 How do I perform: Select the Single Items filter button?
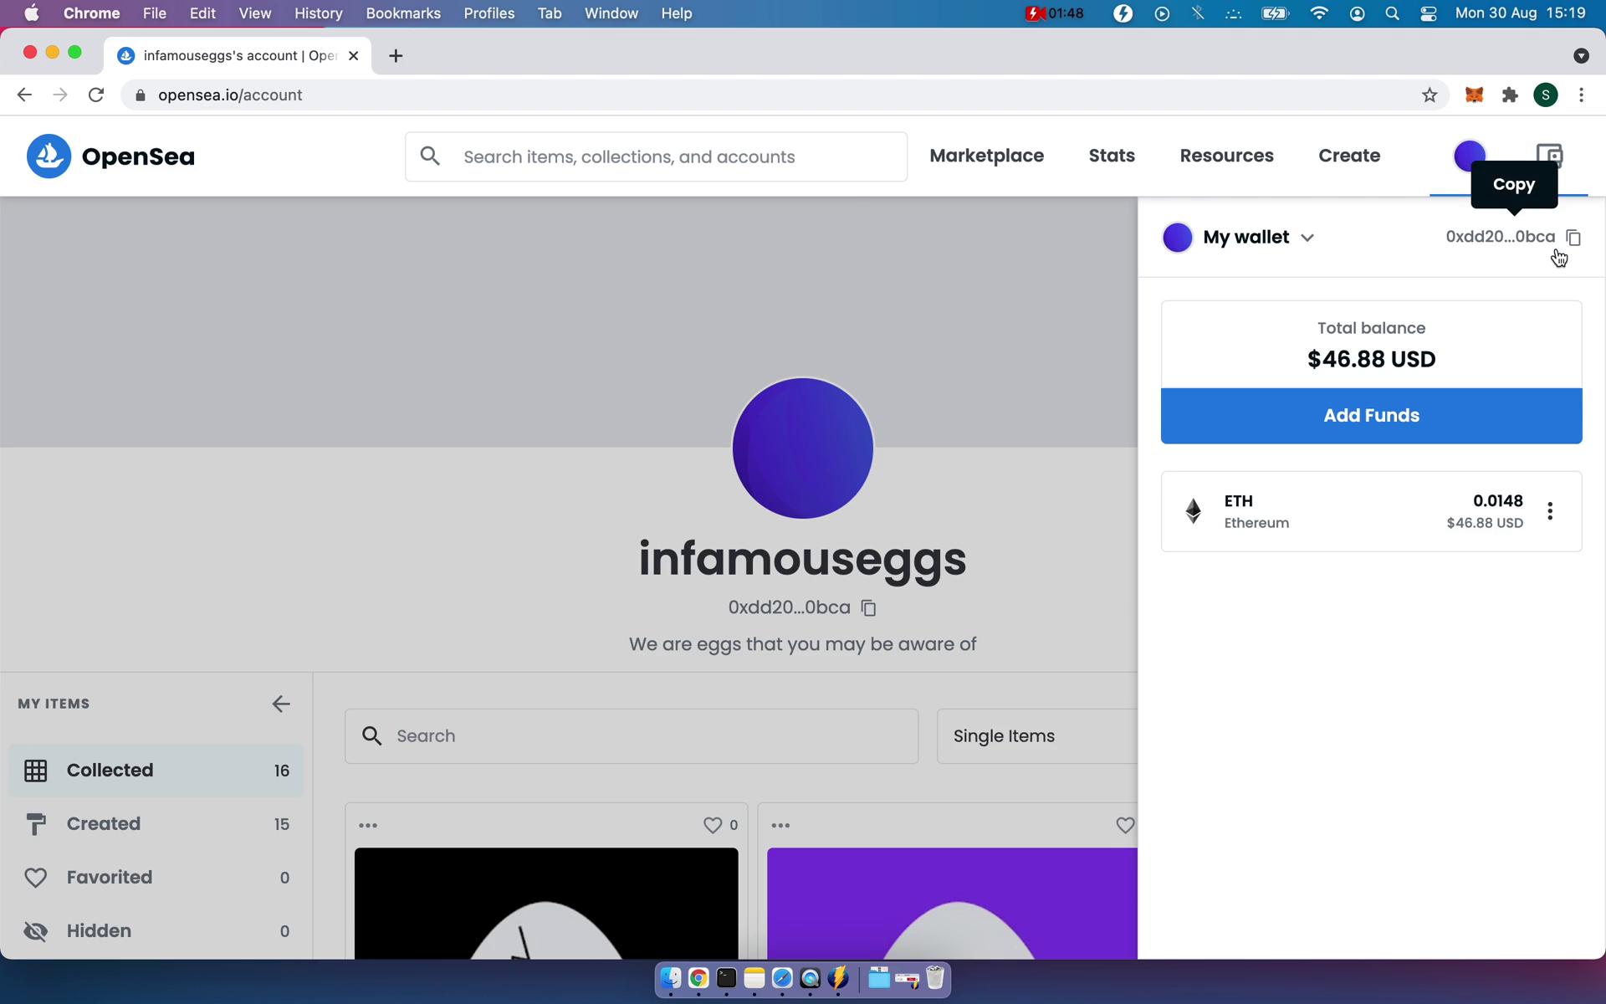[x=1002, y=735]
